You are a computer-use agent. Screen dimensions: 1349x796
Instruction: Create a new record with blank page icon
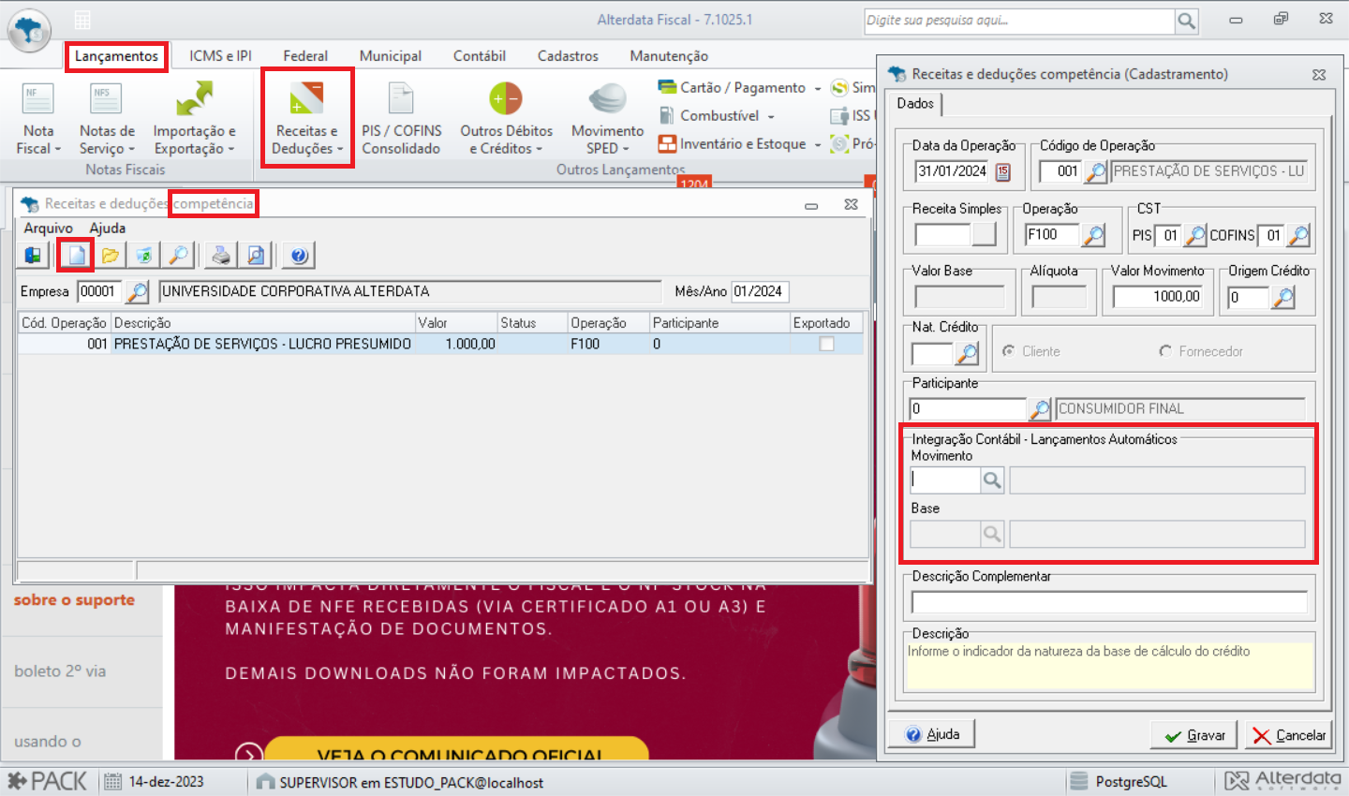click(x=76, y=255)
